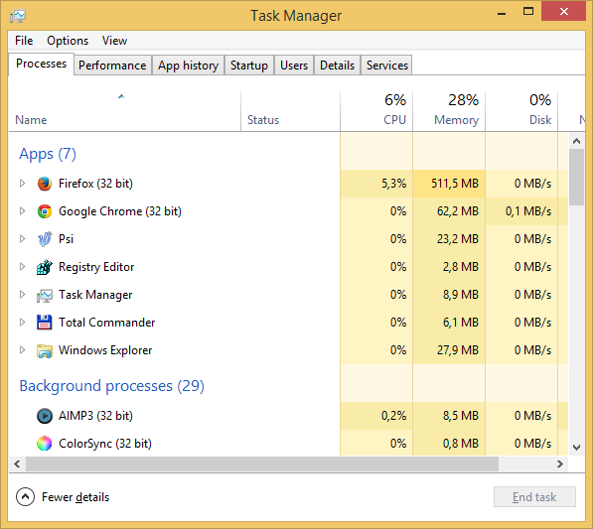Click the vertical scrollbar down arrow
Viewport: 593px width, 529px height.
[576, 448]
